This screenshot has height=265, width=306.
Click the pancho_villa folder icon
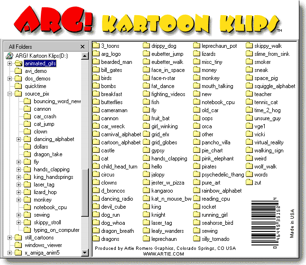pyautogui.click(x=196, y=142)
